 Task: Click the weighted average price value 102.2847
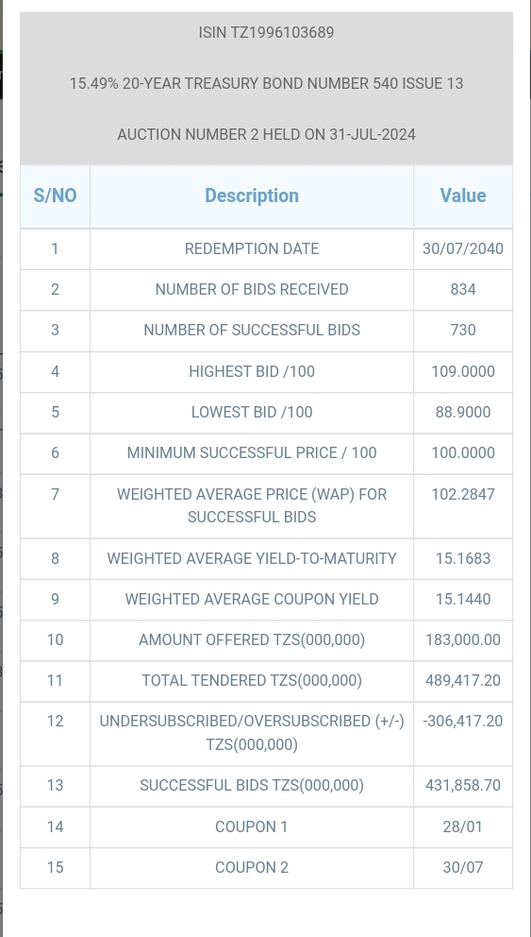463,495
